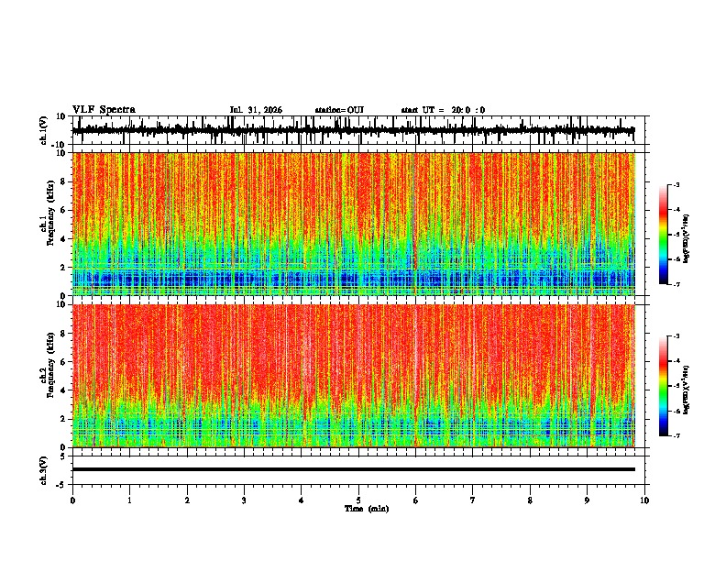Image resolution: width=726 pixels, height=561 pixels.
Task: Click the "ch.1(V)" waveform axis label
Action: (43, 130)
